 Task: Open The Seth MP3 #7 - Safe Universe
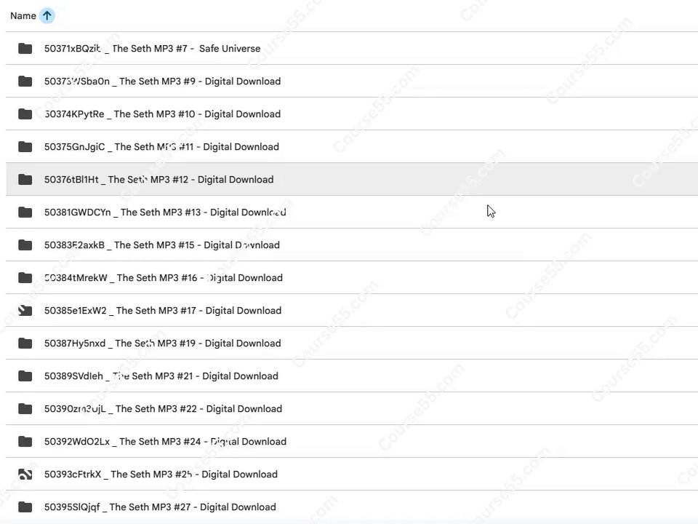[x=152, y=48]
